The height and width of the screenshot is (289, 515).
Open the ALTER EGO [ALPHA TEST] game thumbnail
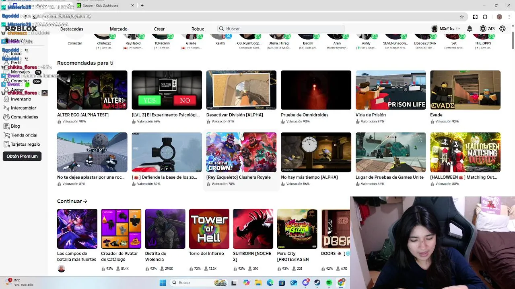[x=92, y=90]
